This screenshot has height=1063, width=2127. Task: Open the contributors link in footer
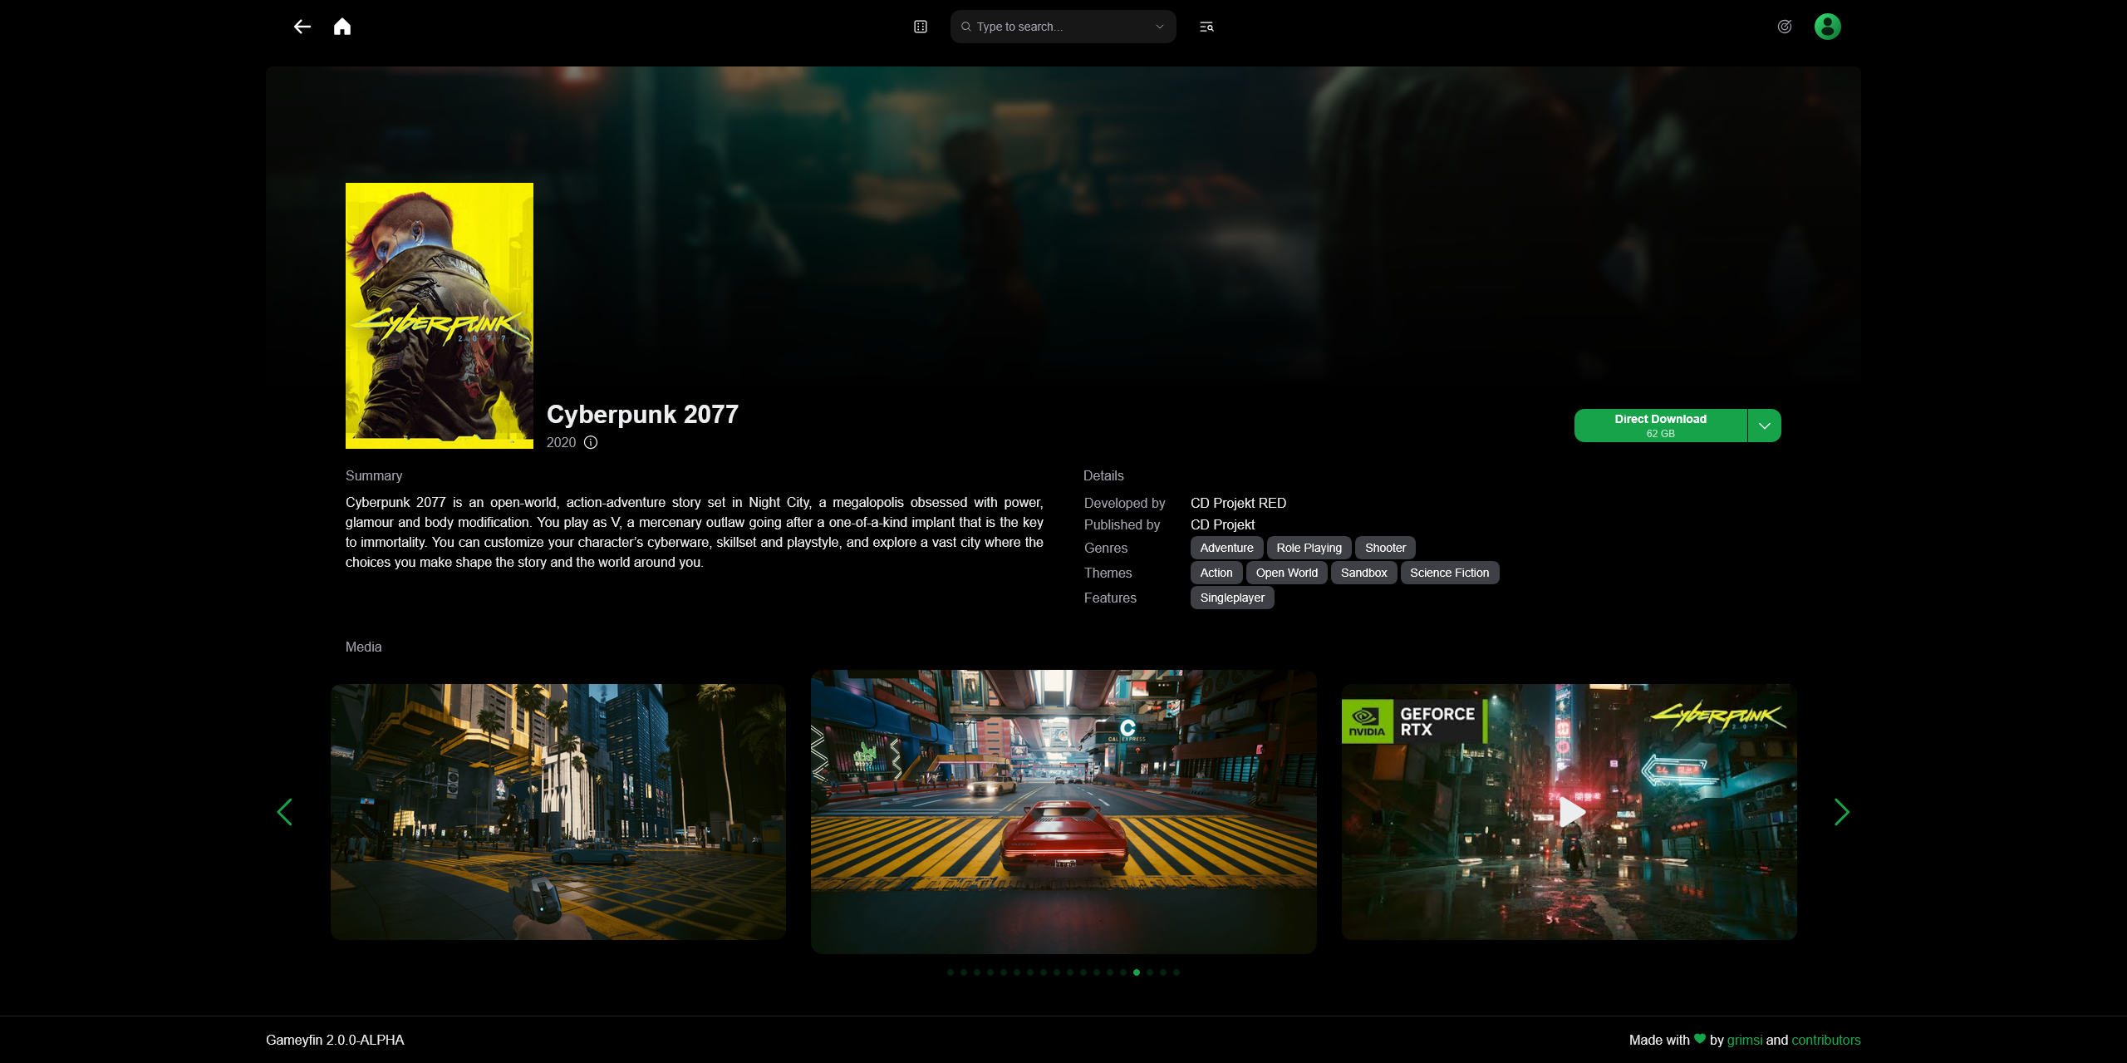(x=1826, y=1040)
